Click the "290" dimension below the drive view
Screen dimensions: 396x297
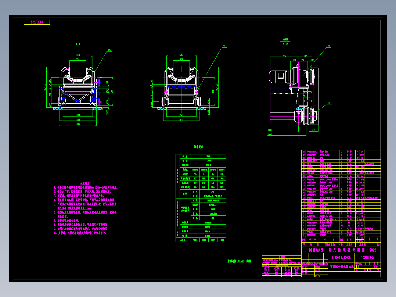(314, 130)
